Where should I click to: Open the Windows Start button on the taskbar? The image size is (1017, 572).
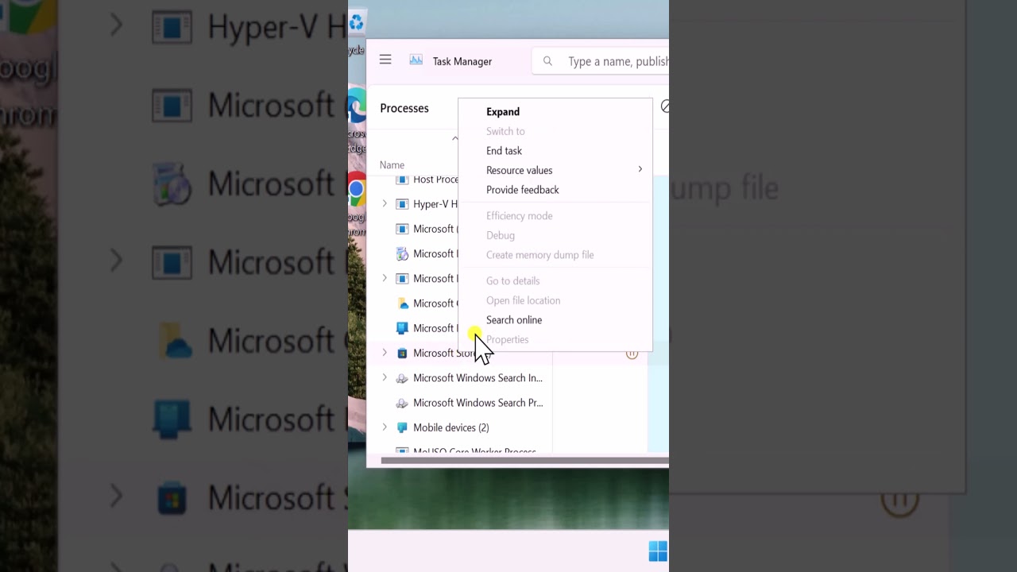tap(658, 551)
